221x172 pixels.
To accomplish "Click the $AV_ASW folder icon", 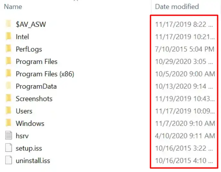I will pos(9,24).
